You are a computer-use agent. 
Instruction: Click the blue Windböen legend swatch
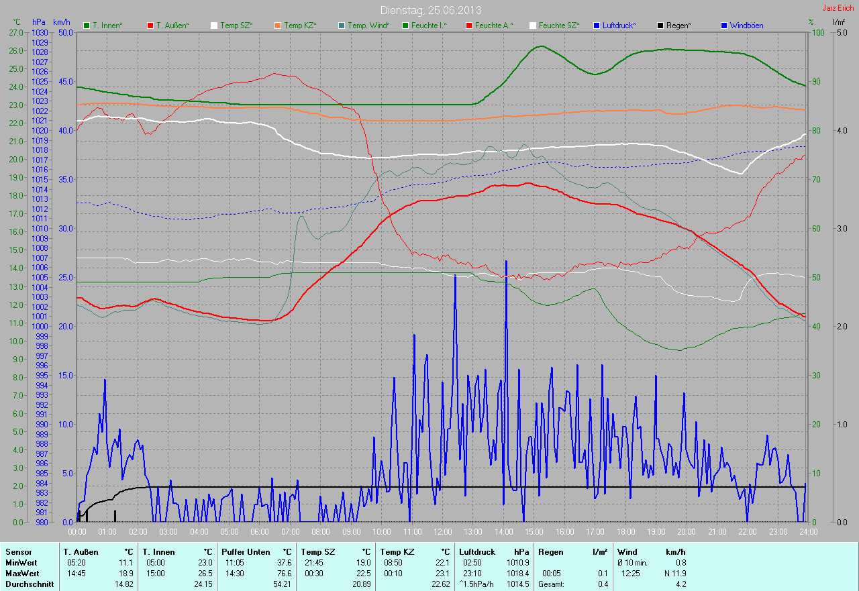(723, 25)
